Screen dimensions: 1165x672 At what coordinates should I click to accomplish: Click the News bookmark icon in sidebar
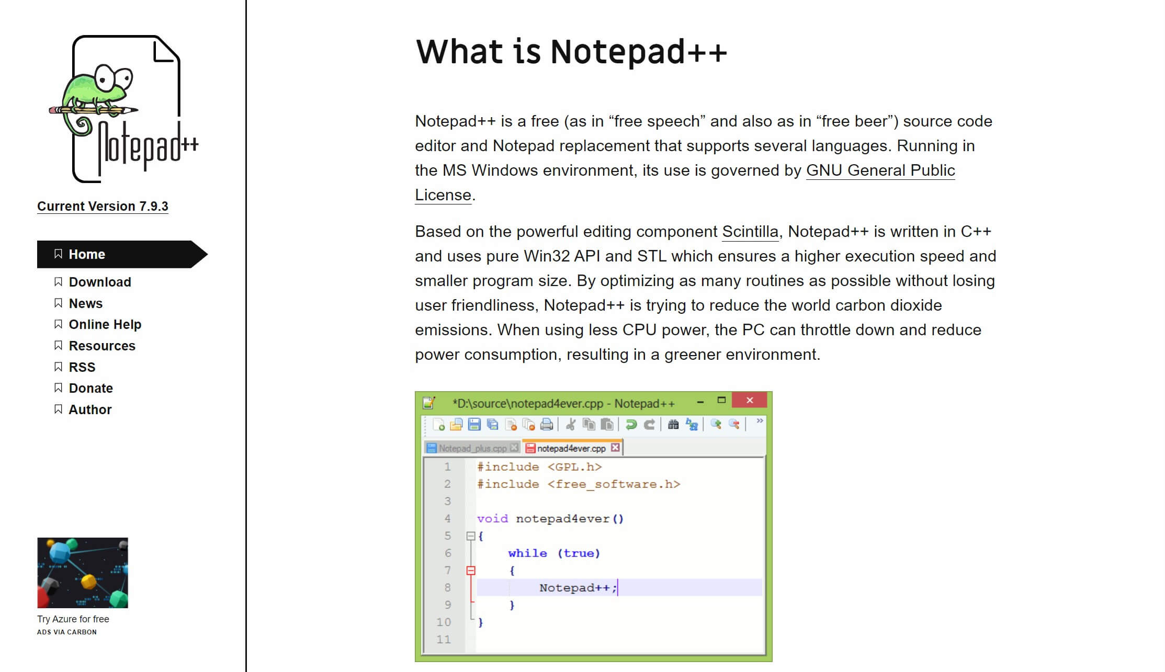59,302
